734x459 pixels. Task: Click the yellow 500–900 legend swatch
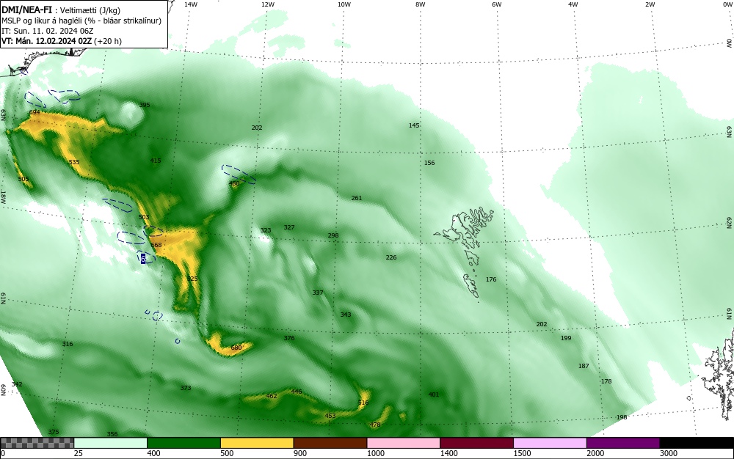coord(257,443)
